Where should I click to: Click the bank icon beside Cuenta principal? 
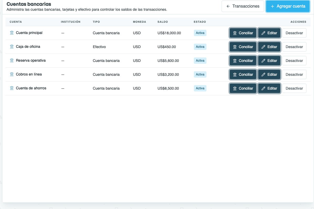(x=12, y=33)
